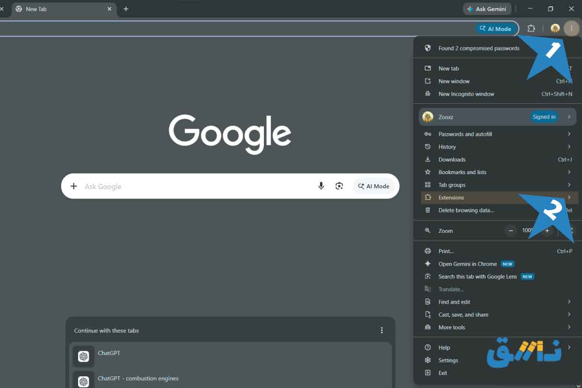Click the More tools toolbox icon
The image size is (582, 388).
pos(428,327)
